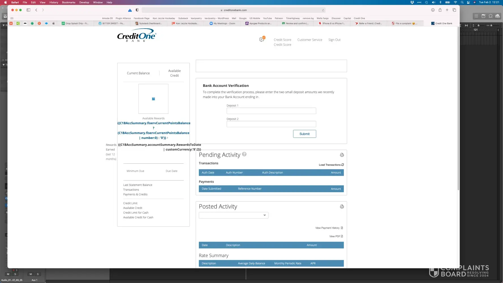Click the Posted Activity printer icon
The height and width of the screenshot is (283, 503).
(x=342, y=207)
